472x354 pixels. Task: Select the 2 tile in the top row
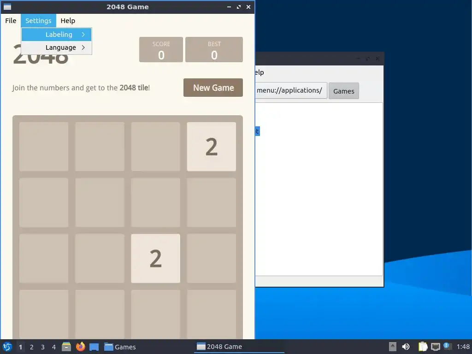point(211,147)
